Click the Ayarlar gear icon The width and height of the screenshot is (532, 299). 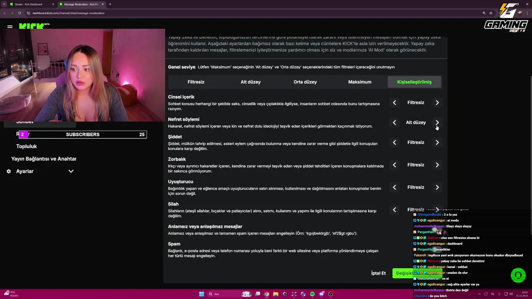click(x=9, y=171)
